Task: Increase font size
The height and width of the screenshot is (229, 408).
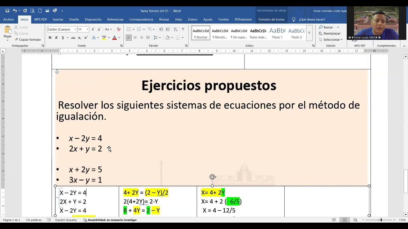Action: [93, 29]
